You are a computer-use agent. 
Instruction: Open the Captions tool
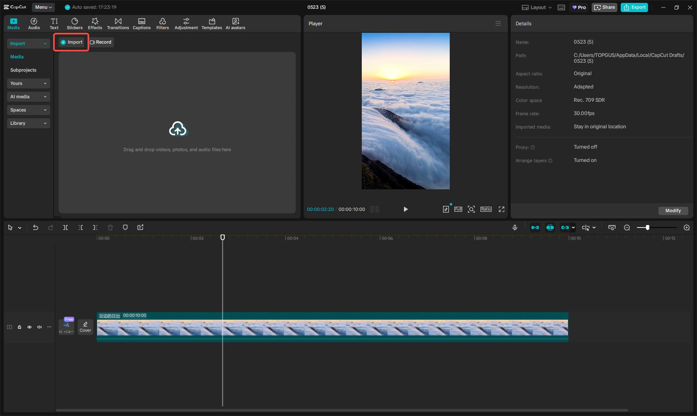pos(141,23)
